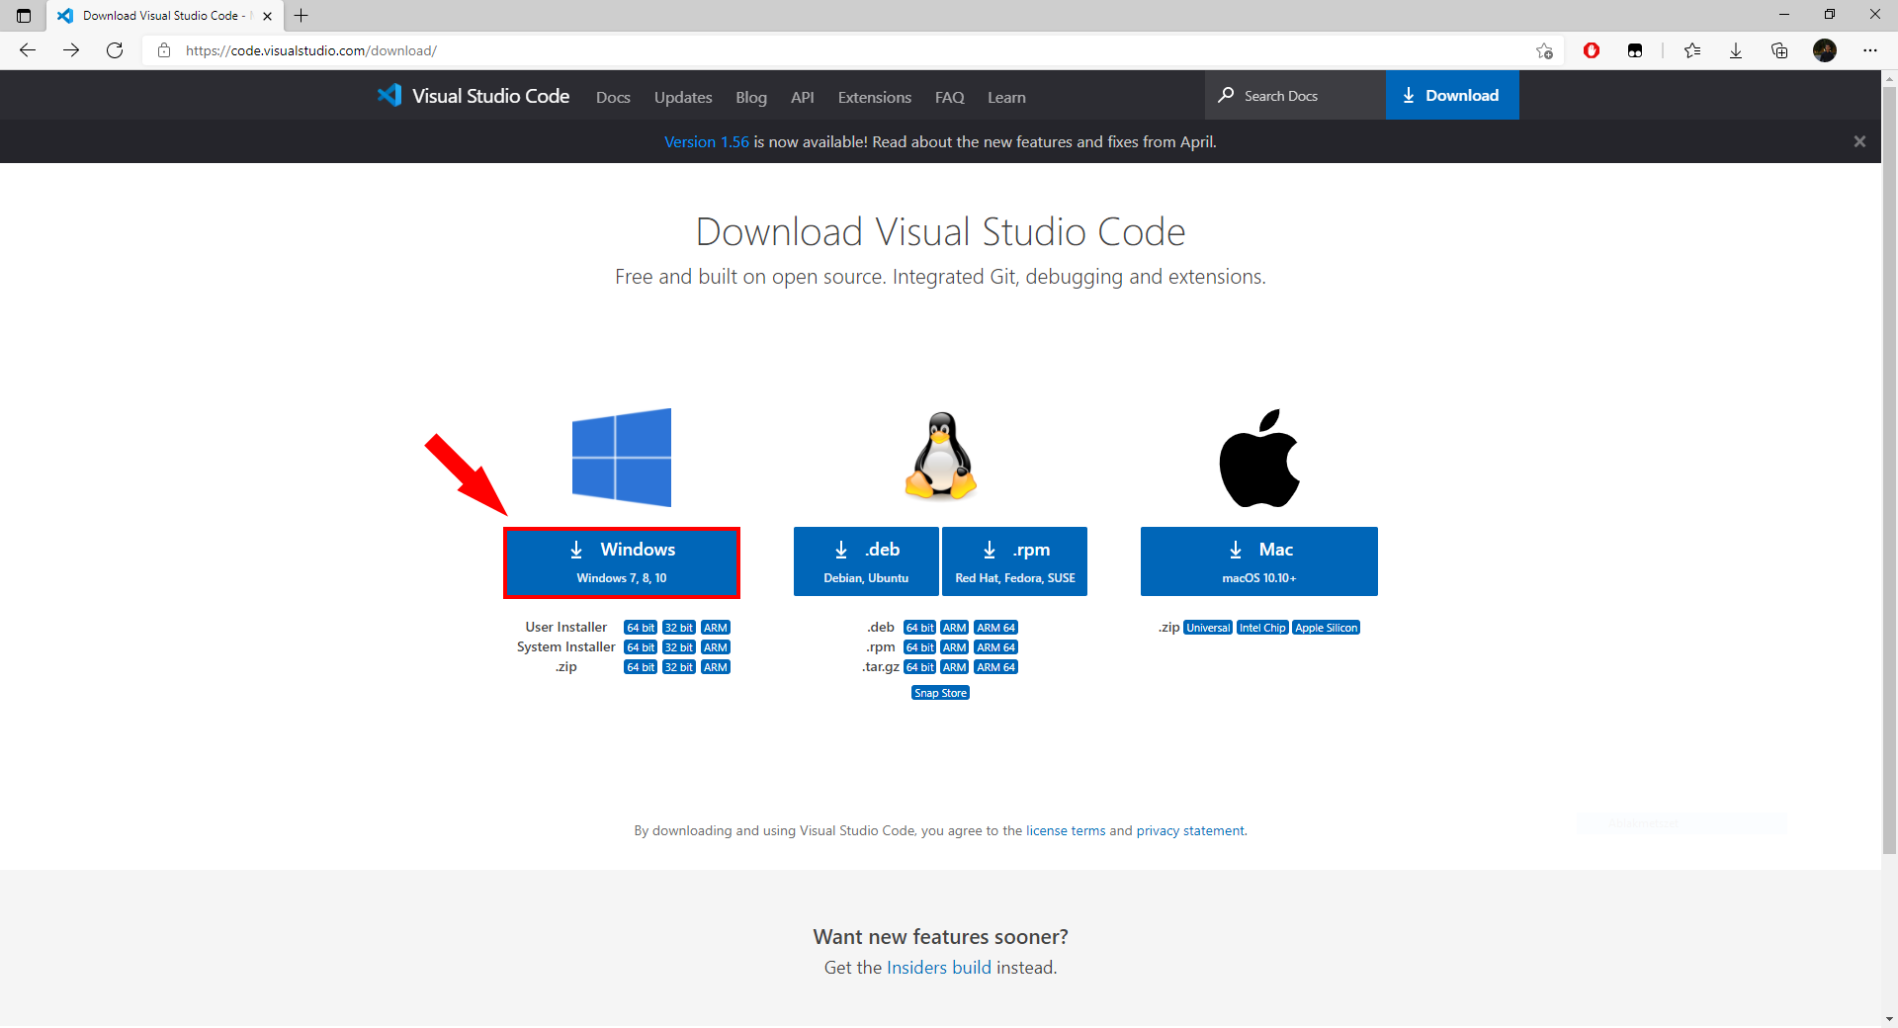
Task: Open browser Downloads icon in toolbar
Action: pyautogui.click(x=1736, y=50)
